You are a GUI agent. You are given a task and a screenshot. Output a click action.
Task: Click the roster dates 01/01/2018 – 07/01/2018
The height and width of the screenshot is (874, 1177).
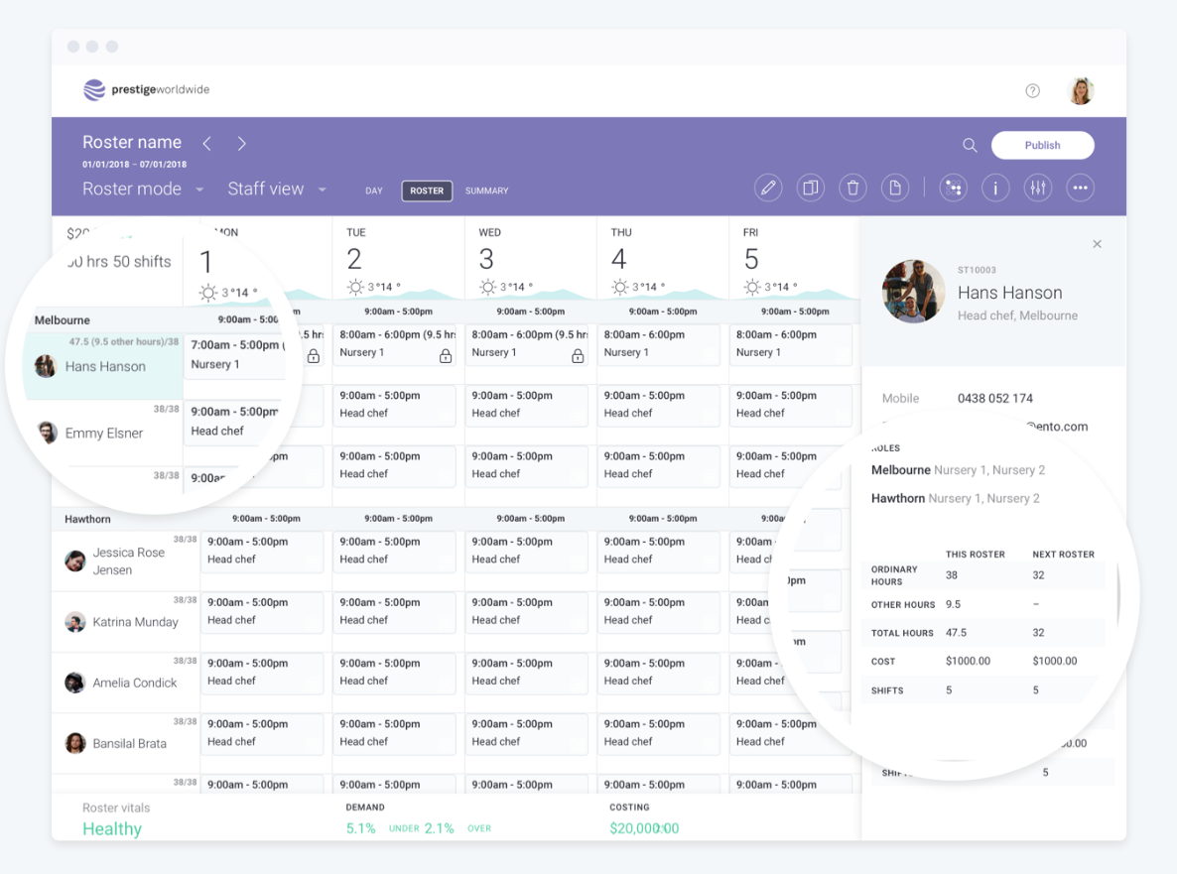(134, 165)
